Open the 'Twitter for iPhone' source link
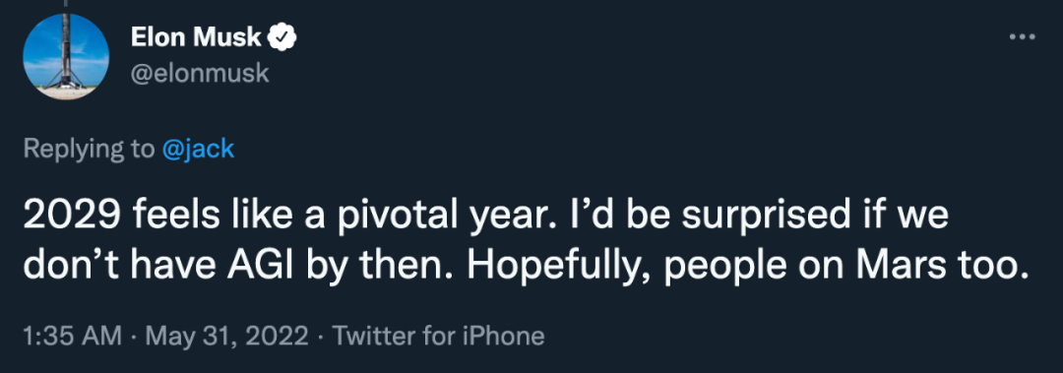This screenshot has height=373, width=1063. tap(438, 336)
